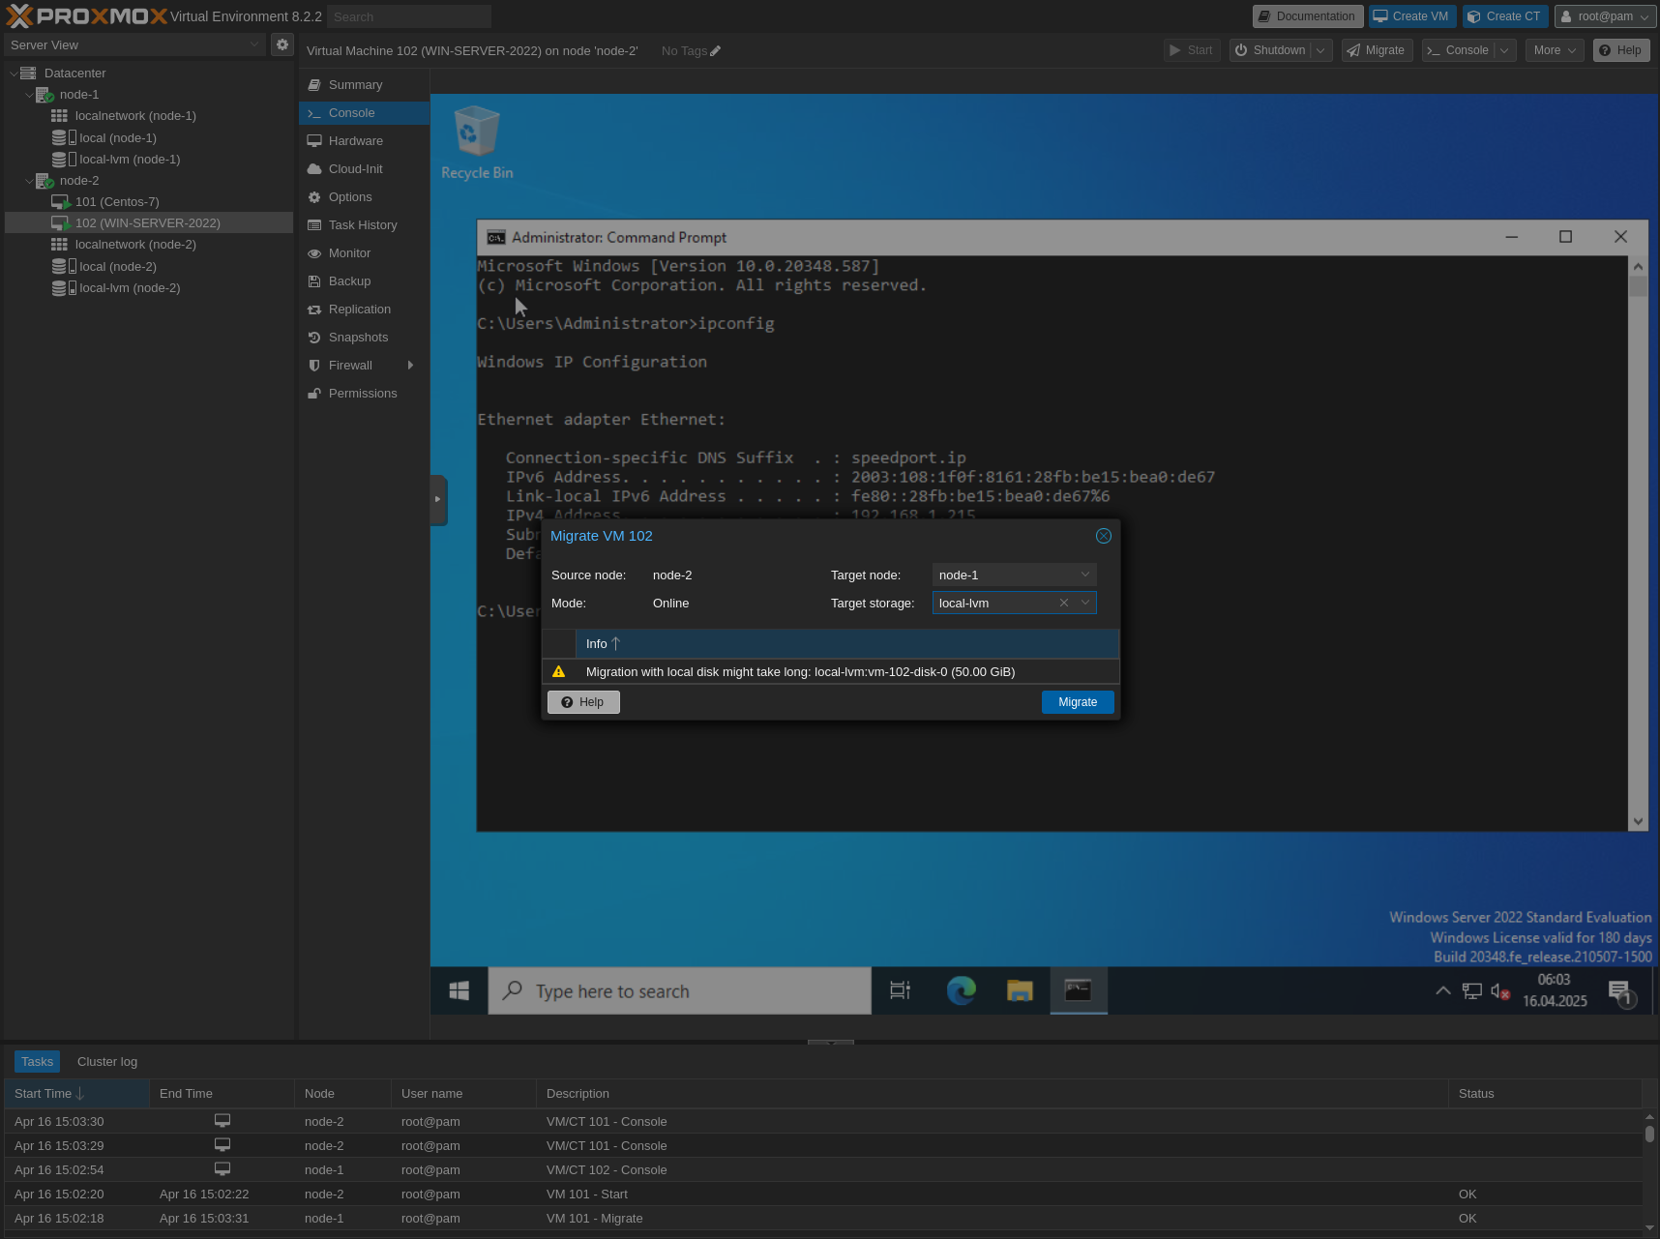Viewport: 1660px width, 1239px height.
Task: Launch Microsoft Edge from the Windows taskbar
Action: click(x=960, y=990)
